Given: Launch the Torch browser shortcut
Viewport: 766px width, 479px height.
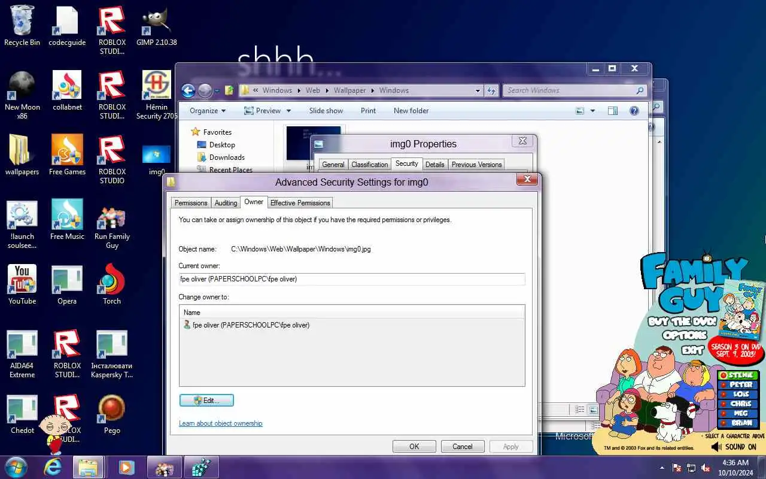Looking at the screenshot, I should coord(112,284).
